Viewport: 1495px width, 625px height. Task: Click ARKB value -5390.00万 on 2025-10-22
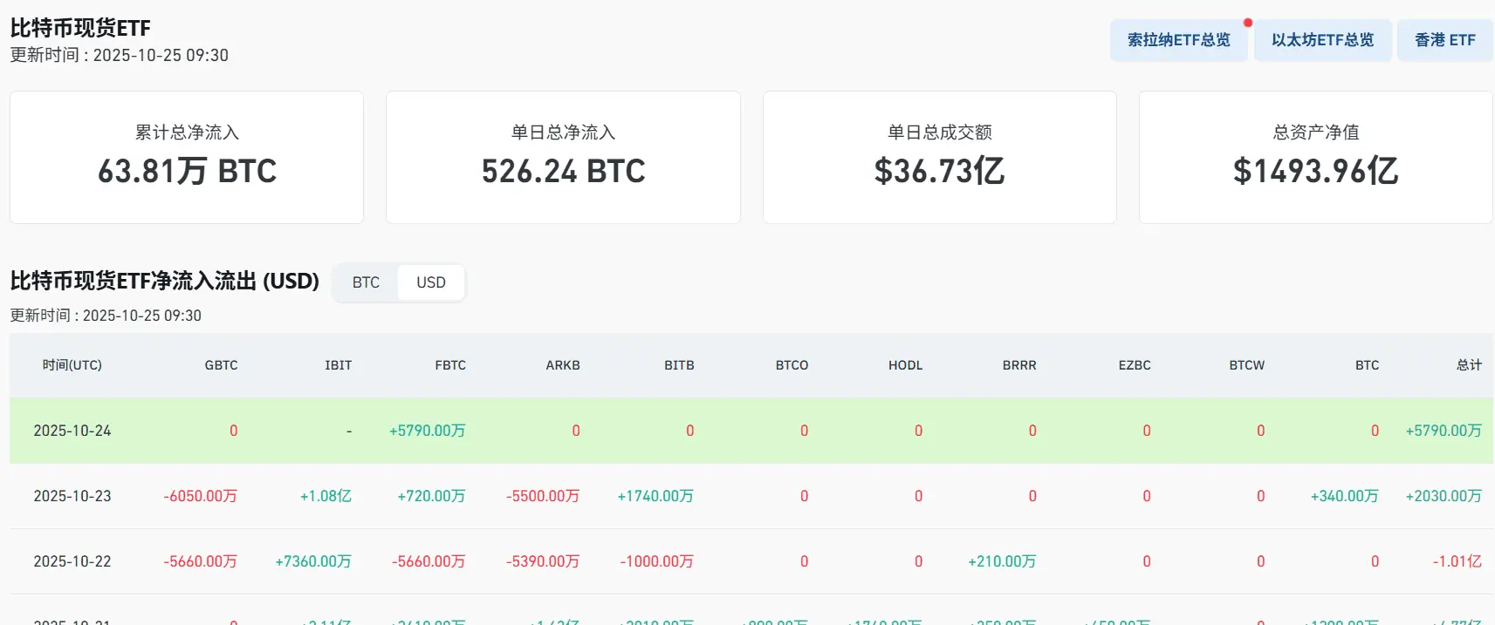pos(543,561)
